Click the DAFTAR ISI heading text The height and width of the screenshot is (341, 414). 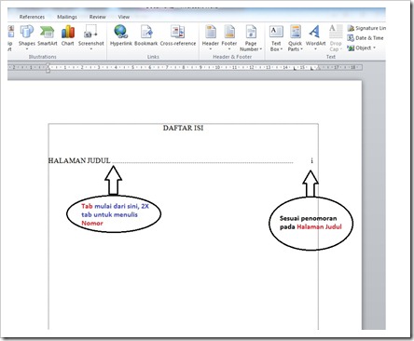pos(183,128)
